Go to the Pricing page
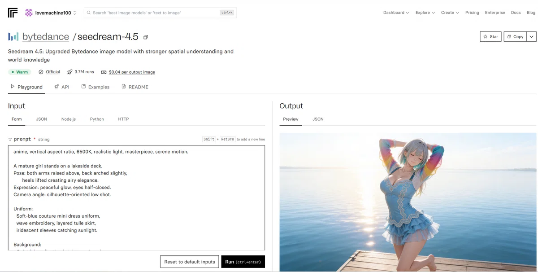 [472, 13]
